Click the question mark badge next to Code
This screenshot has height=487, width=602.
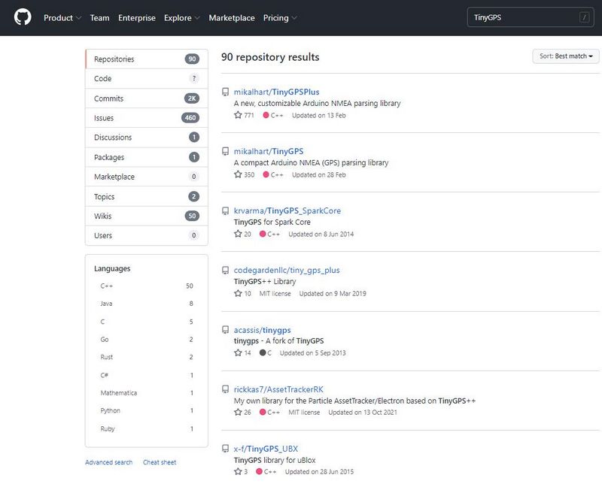tap(194, 79)
